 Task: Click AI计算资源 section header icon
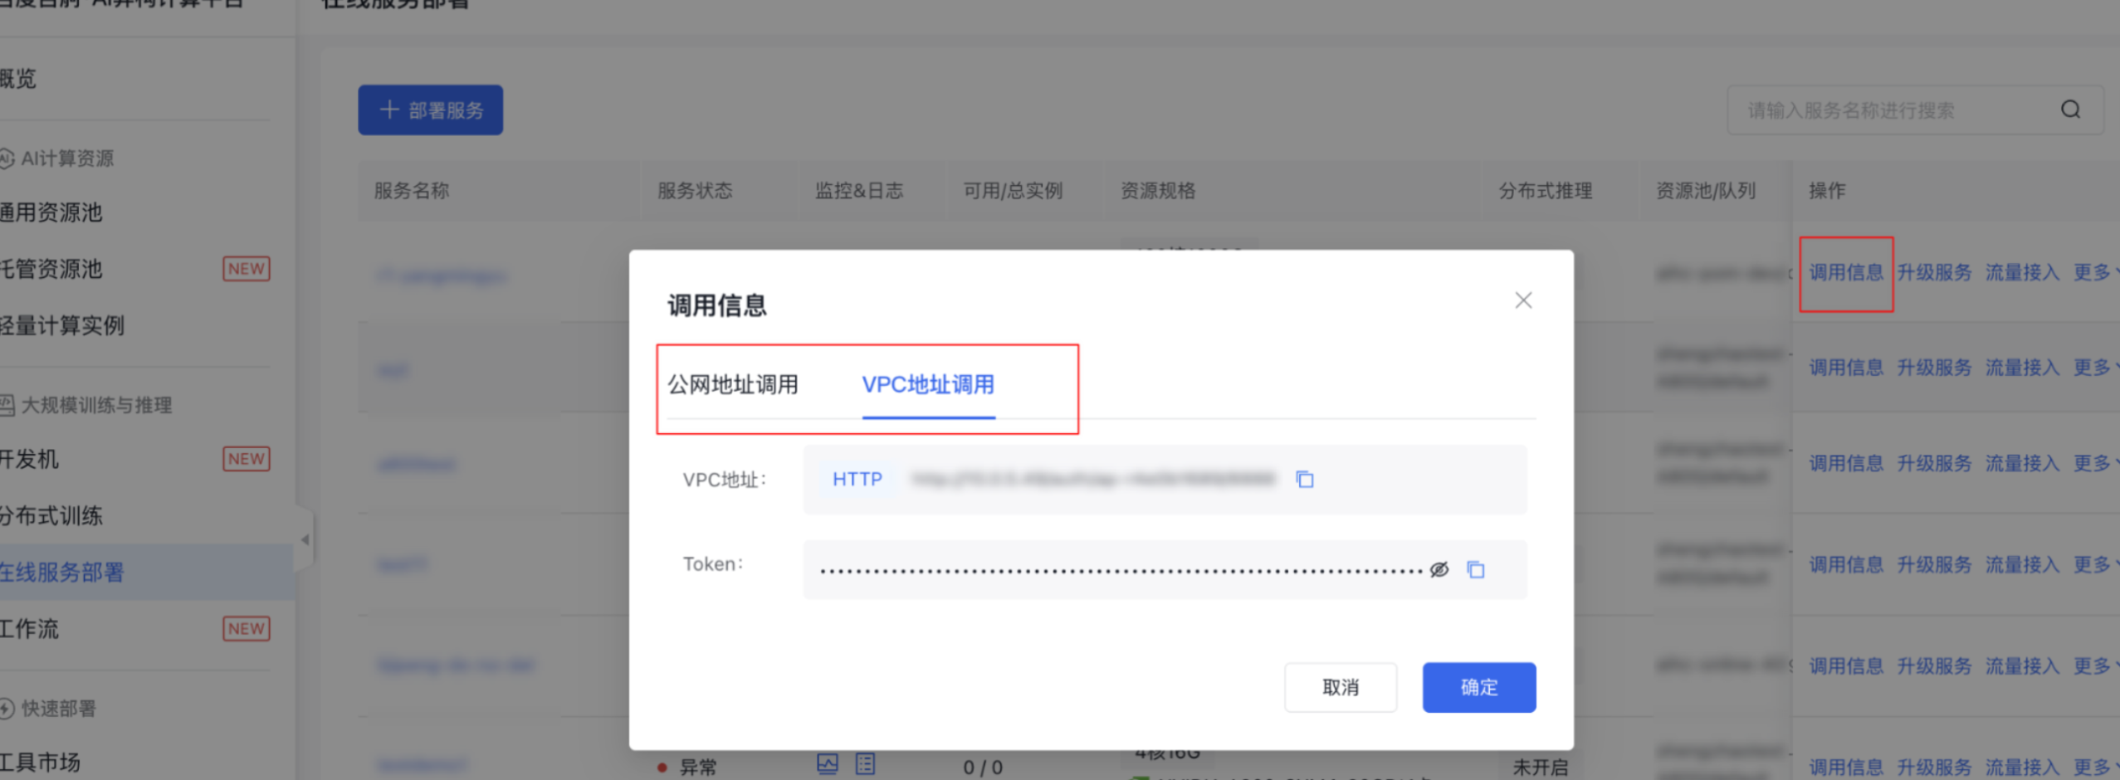pos(7,158)
